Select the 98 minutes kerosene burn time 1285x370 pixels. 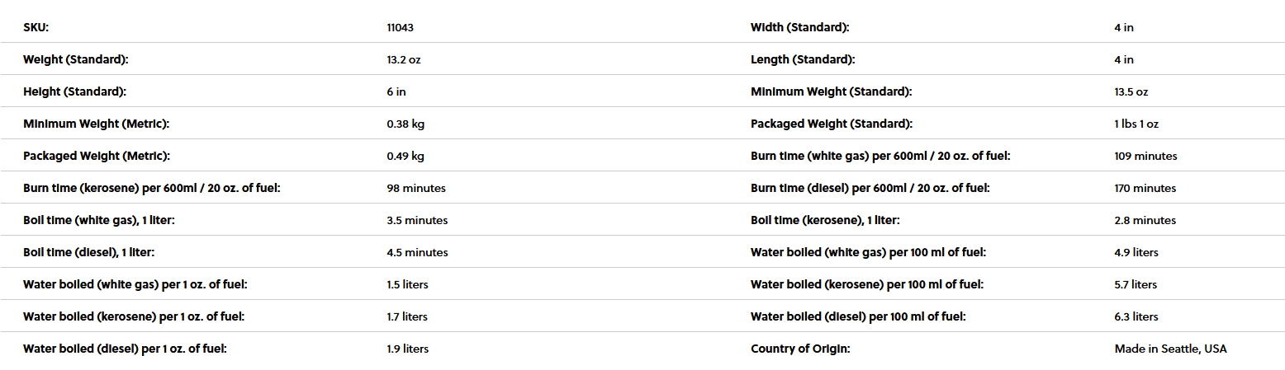coord(415,188)
